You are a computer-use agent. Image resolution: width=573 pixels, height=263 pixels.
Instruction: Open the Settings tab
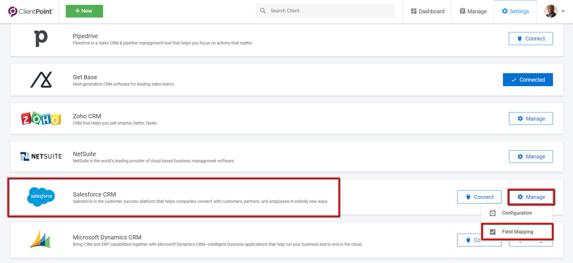click(x=515, y=11)
